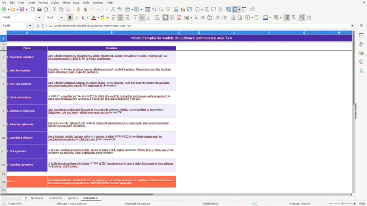Click the font color red A swatch
Screen dimensions: 367x206
tap(94, 18)
